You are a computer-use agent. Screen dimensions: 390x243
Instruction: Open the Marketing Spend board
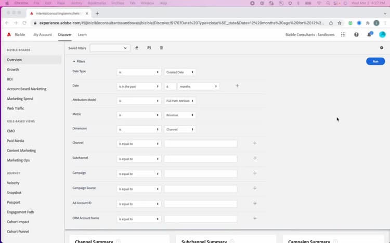pos(20,99)
